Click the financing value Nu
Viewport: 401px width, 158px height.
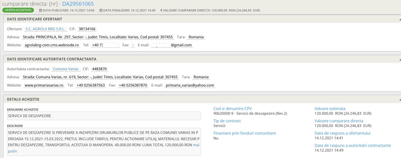point(216,138)
